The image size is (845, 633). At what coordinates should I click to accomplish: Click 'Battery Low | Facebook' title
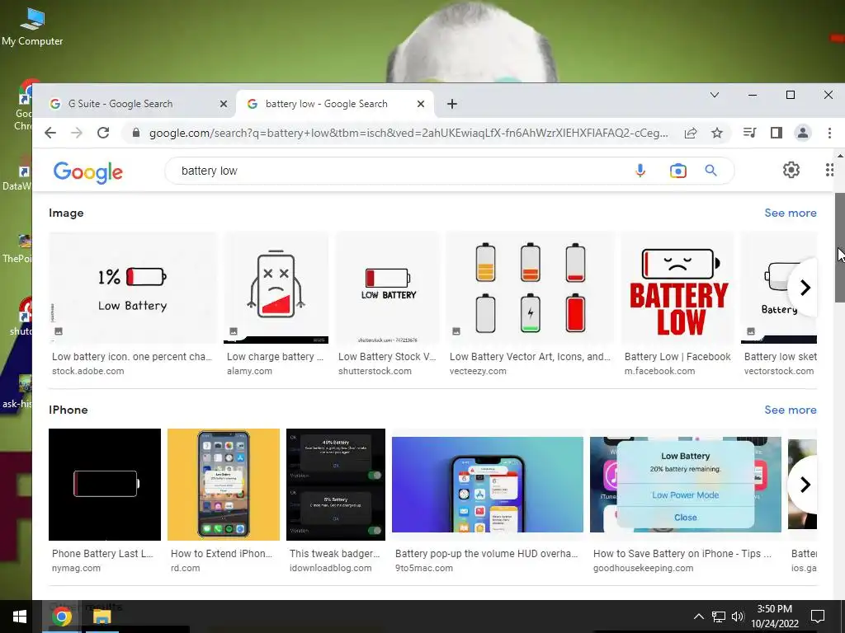[x=677, y=356]
